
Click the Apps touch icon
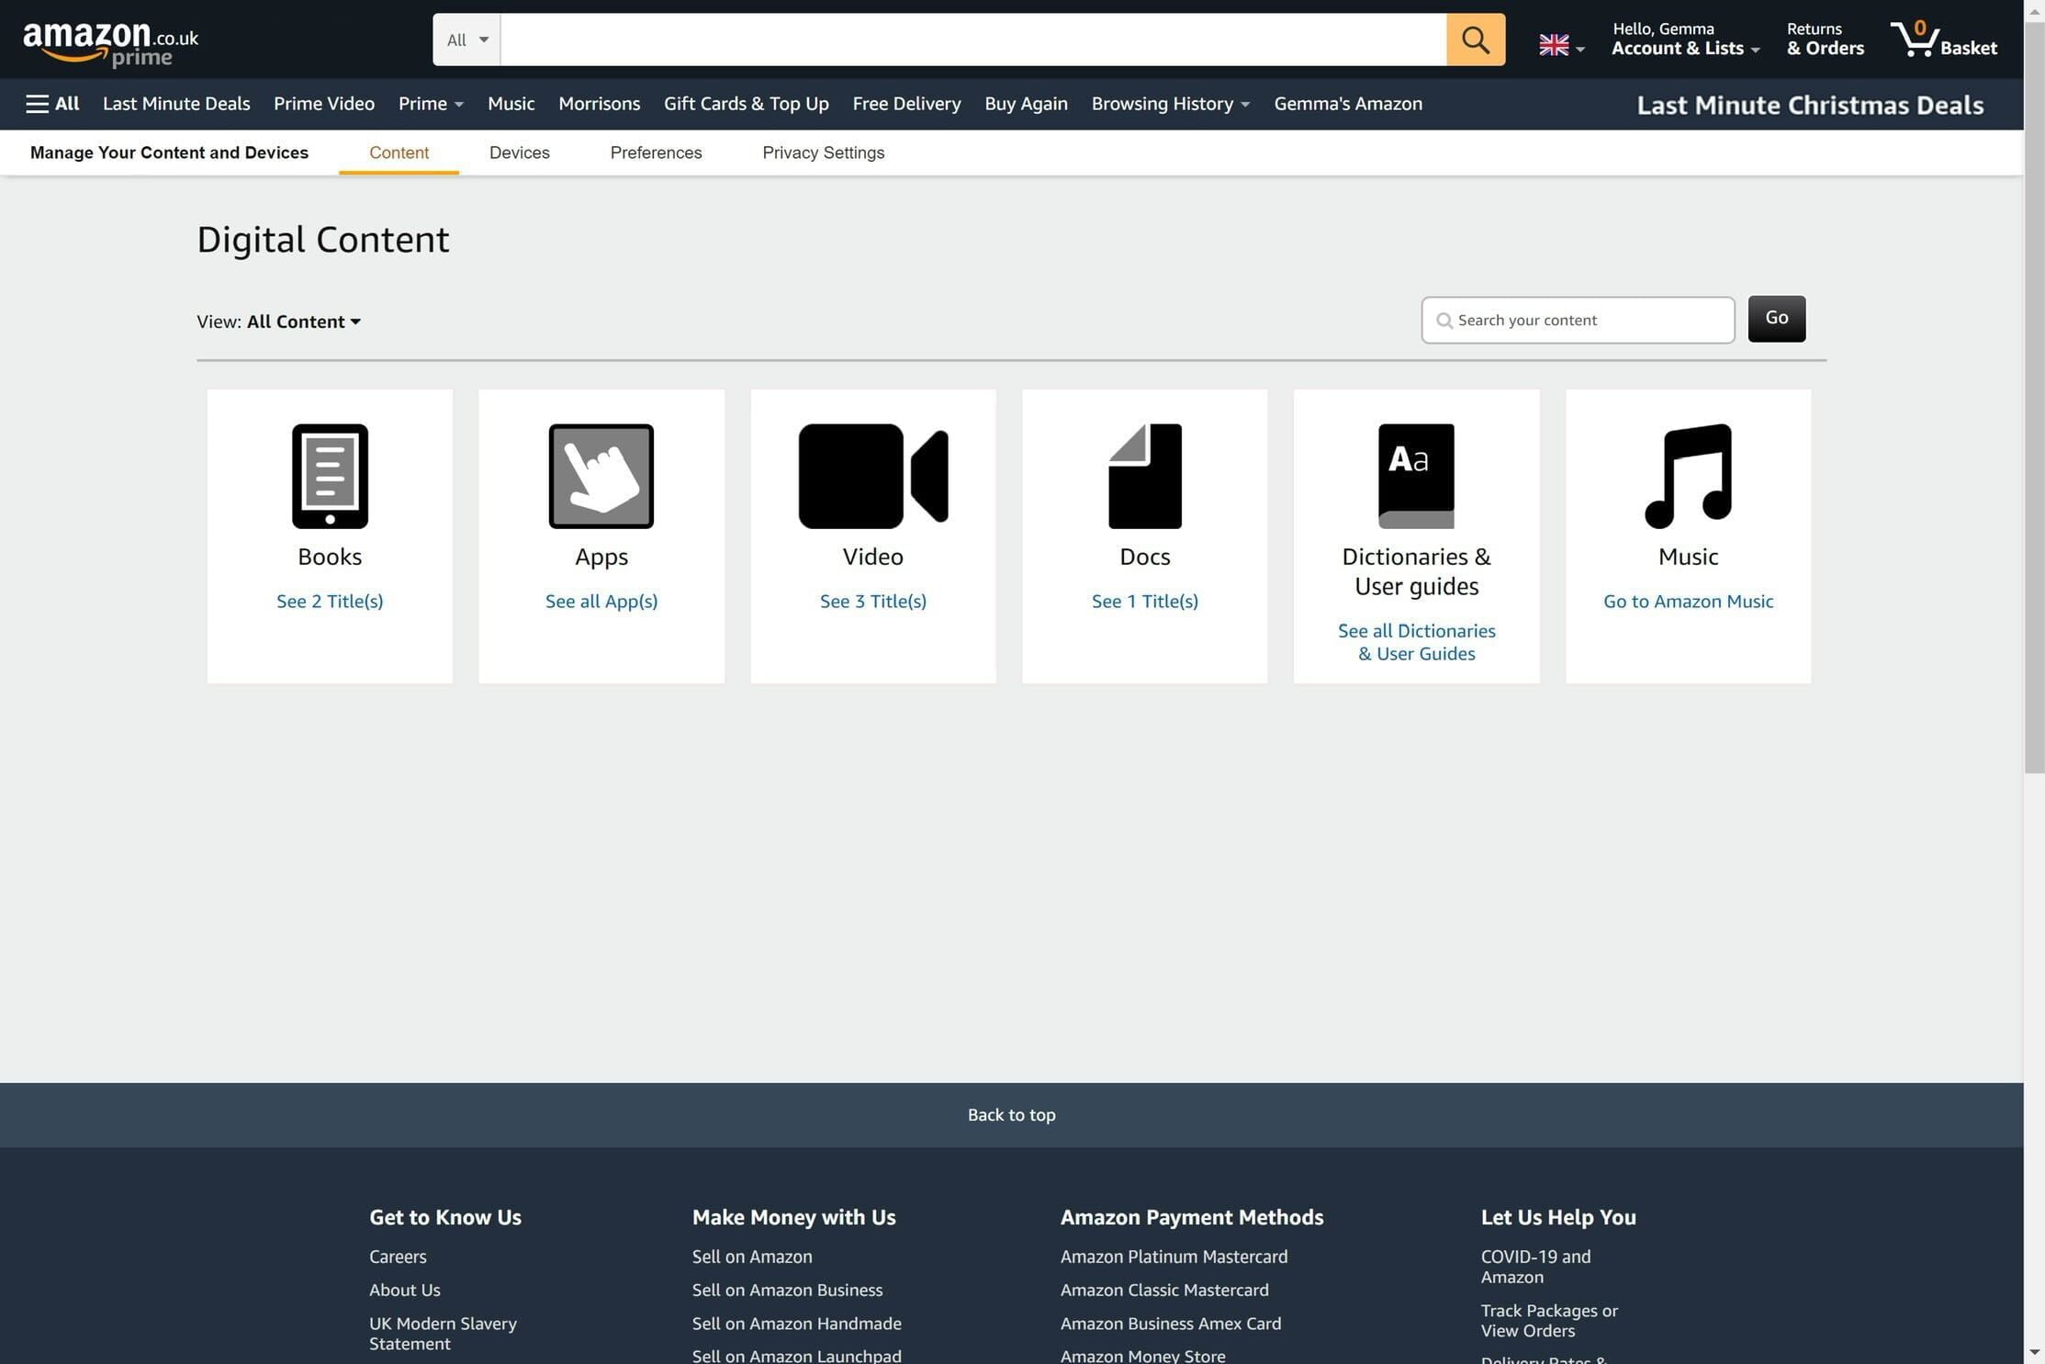tap(601, 475)
